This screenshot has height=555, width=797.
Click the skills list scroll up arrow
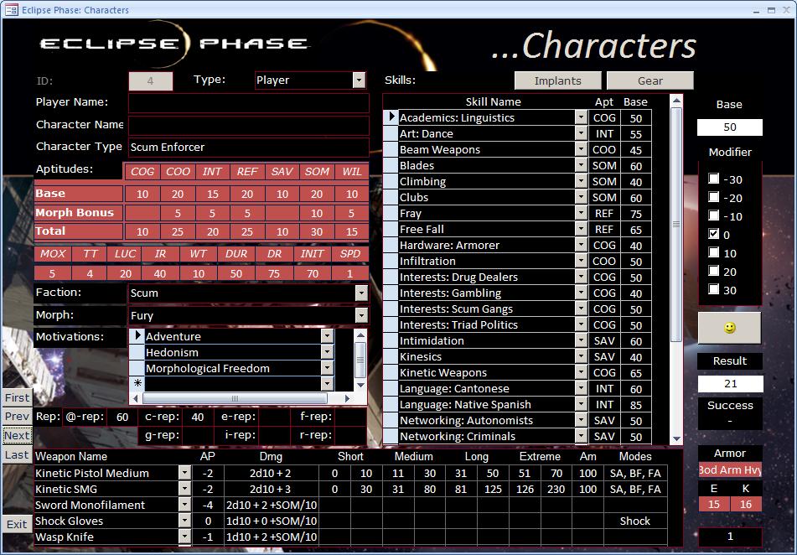(x=676, y=101)
